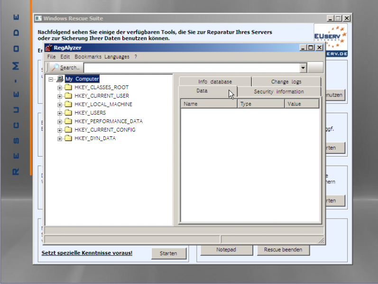Select the My Computer tree label
378x284 pixels.
point(82,79)
